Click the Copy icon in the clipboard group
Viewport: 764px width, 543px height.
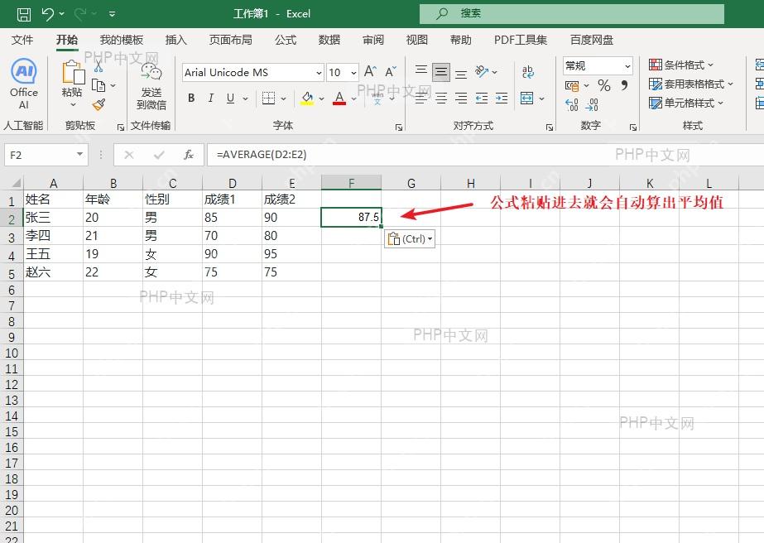pos(99,86)
